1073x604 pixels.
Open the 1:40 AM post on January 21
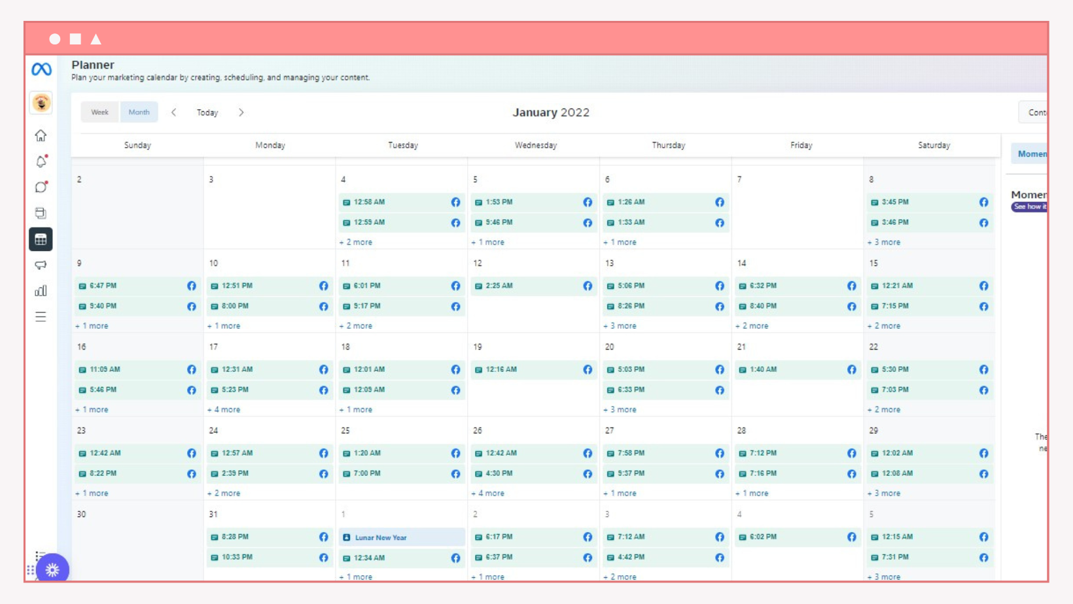(x=798, y=370)
